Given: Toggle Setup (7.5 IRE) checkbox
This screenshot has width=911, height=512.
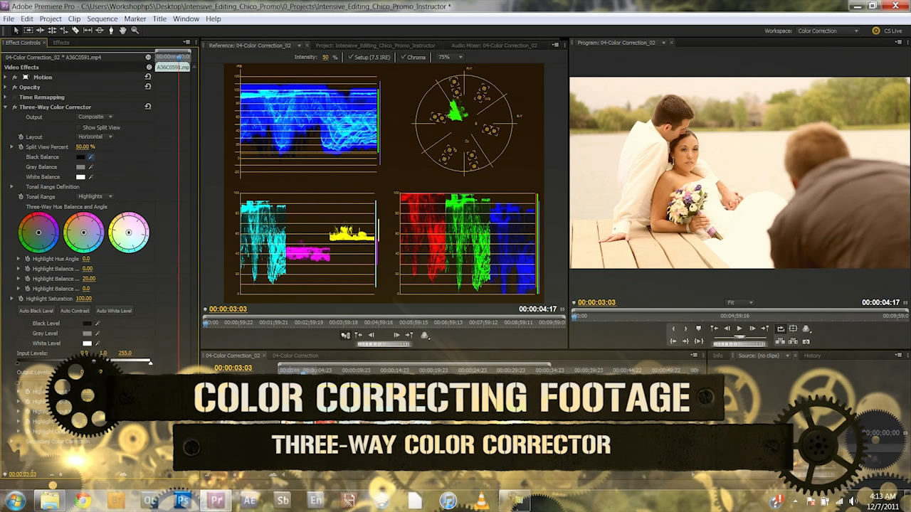Looking at the screenshot, I should (350, 57).
